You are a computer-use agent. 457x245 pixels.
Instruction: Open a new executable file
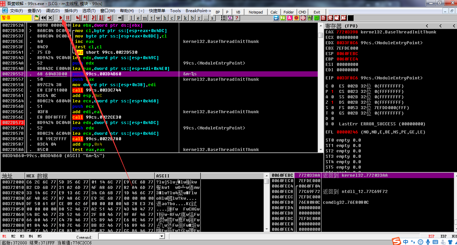[37, 18]
